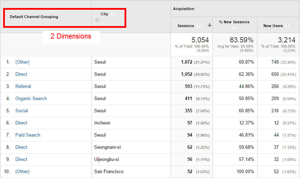This screenshot has width=300, height=179.
Task: Open the % New Sessions help icon
Action: (x=234, y=28)
